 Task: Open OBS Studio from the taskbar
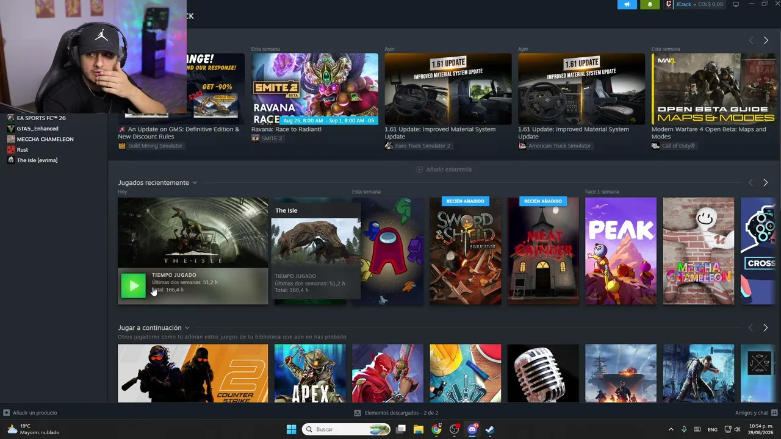pyautogui.click(x=454, y=429)
